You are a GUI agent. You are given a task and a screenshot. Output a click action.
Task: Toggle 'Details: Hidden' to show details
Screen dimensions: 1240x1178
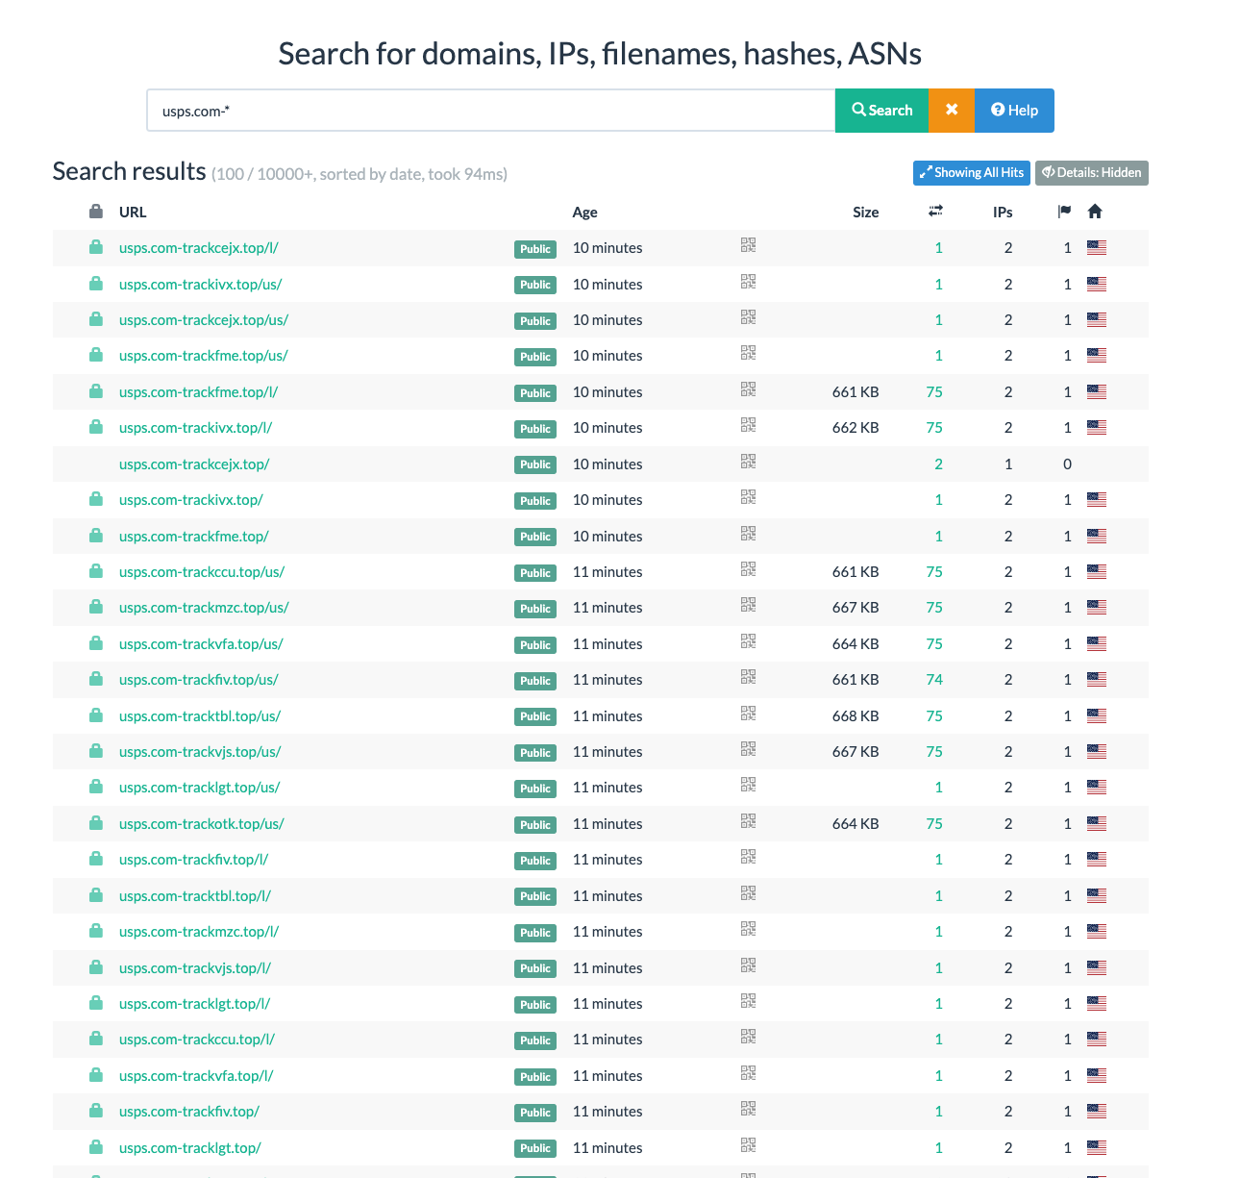click(x=1092, y=173)
